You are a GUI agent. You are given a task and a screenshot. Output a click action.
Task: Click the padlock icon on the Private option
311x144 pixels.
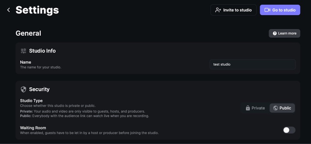point(248,108)
